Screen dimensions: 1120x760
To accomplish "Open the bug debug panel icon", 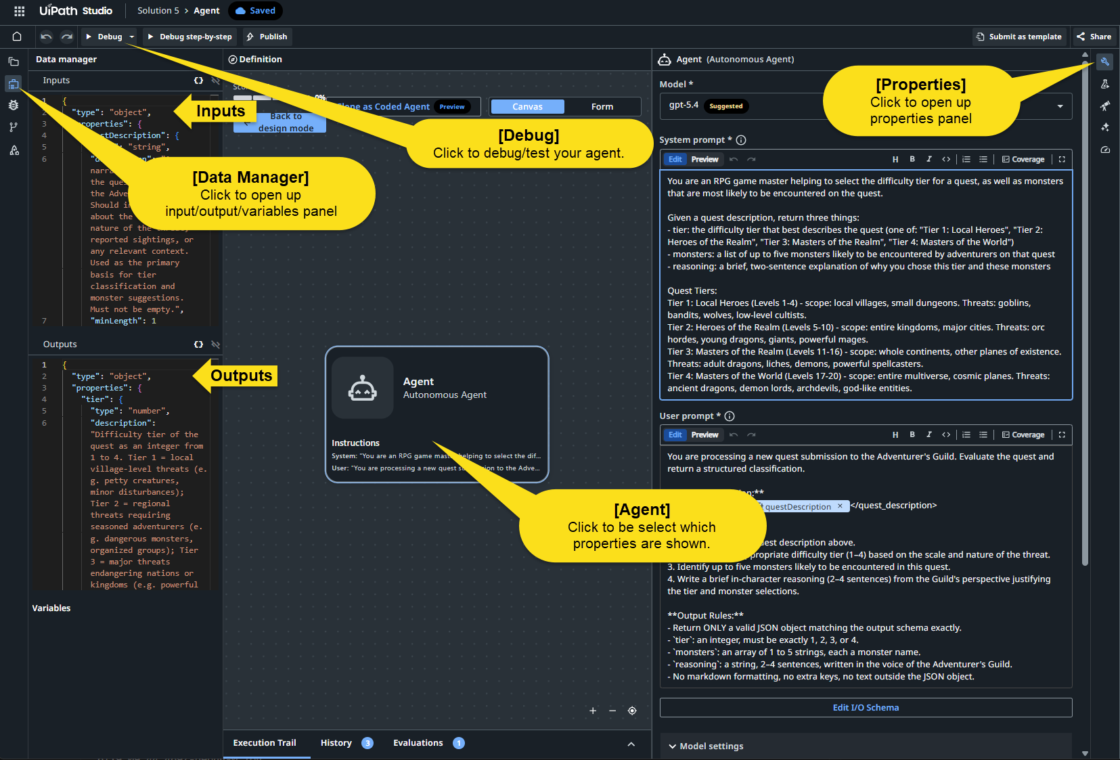I will (x=14, y=106).
